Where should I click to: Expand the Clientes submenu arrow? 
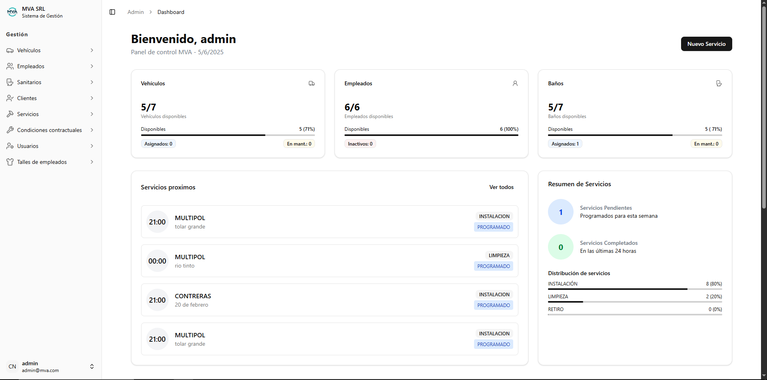(x=92, y=98)
